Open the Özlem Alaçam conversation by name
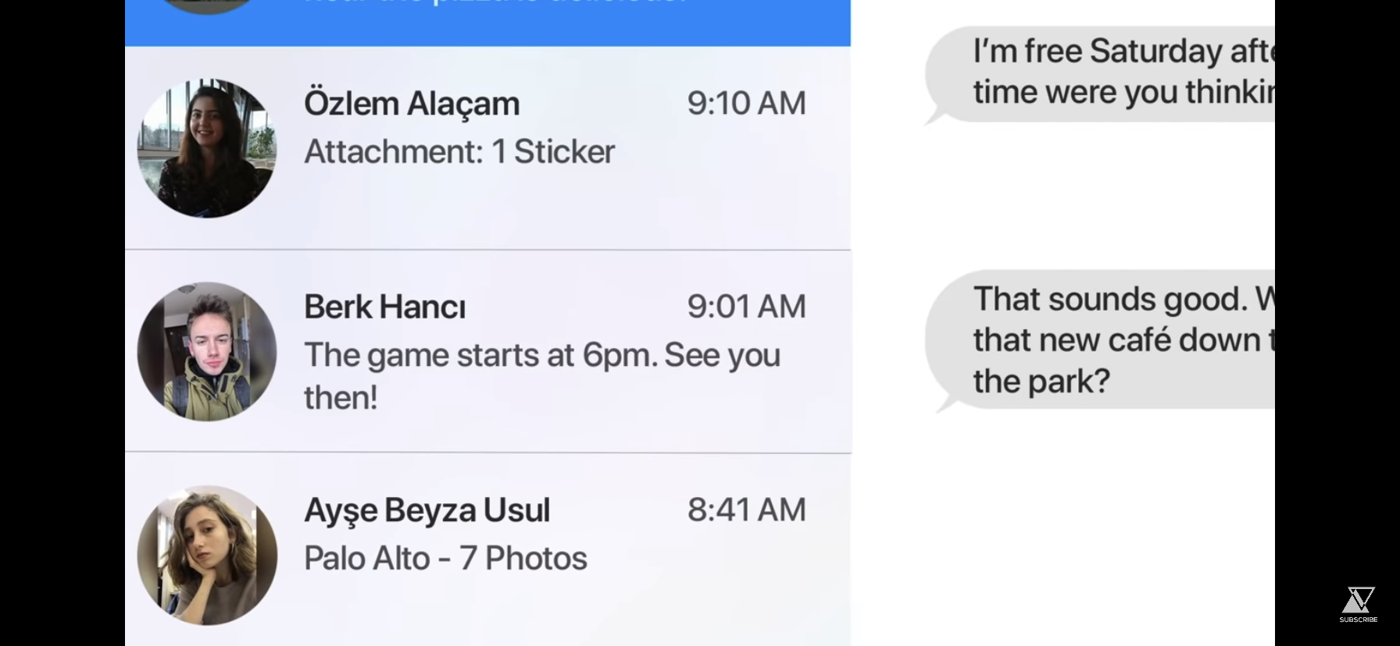The height and width of the screenshot is (646, 1400). click(412, 104)
